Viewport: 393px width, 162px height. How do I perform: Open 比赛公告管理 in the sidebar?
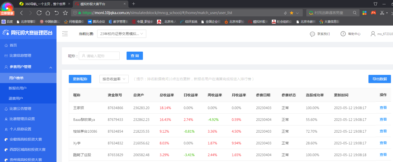coord(20,109)
